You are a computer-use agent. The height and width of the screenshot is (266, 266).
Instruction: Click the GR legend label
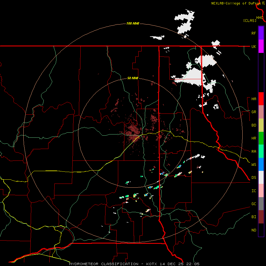(254, 112)
